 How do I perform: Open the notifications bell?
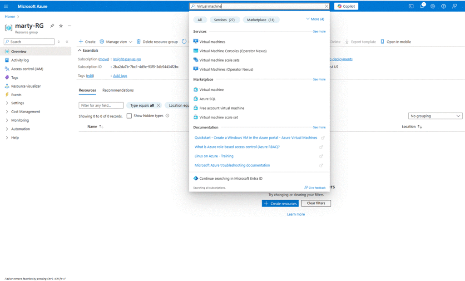click(x=422, y=6)
